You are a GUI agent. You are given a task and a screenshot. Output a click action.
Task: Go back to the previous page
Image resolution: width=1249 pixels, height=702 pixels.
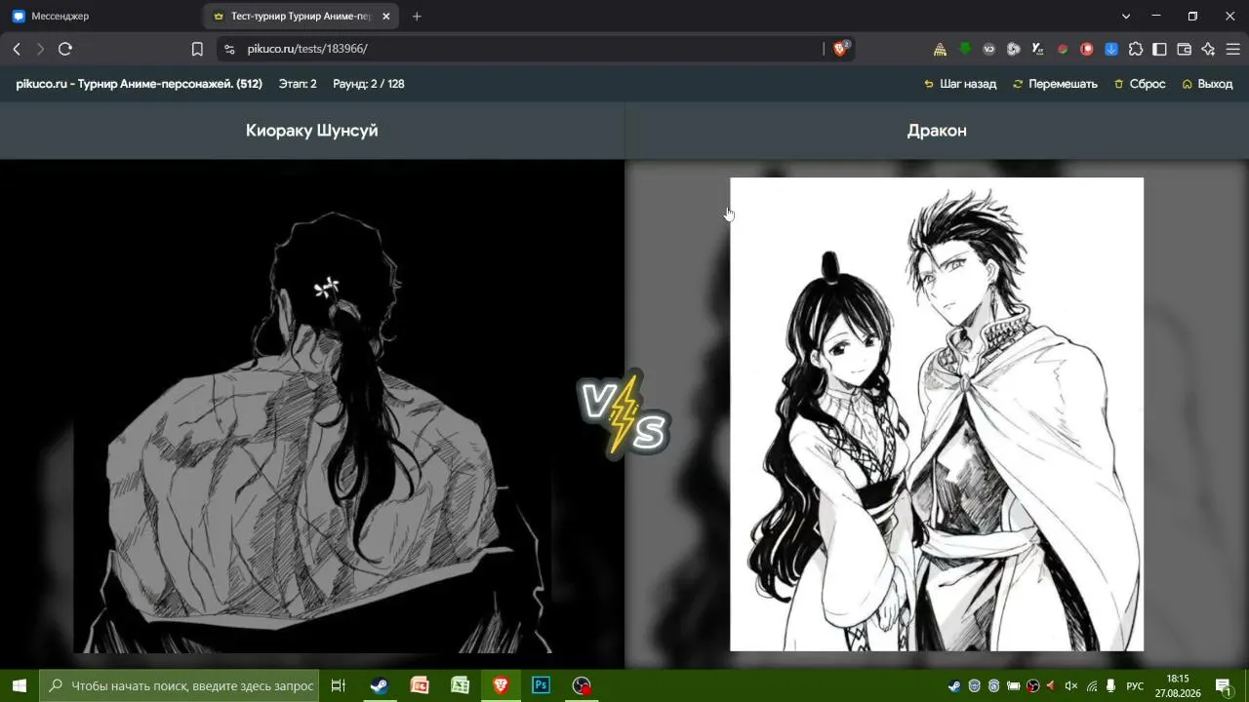(17, 49)
